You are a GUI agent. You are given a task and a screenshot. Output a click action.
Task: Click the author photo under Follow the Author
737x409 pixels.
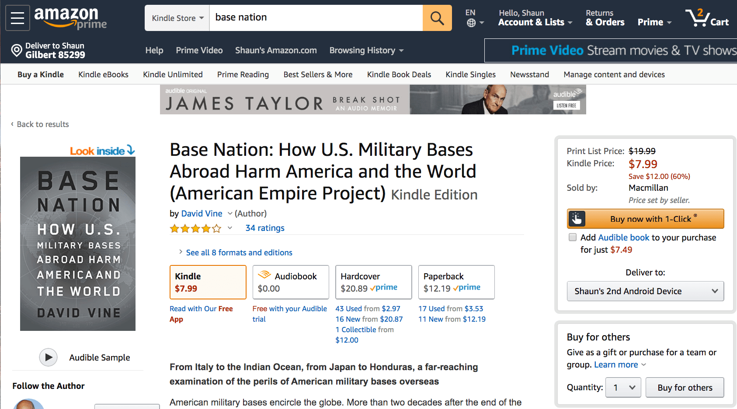point(28,404)
